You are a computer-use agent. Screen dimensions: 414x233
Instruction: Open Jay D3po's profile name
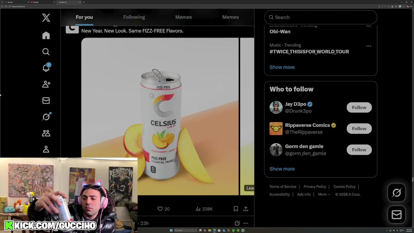296,104
